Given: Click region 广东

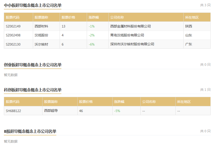Looking at the screenshot, I should tap(188, 44).
